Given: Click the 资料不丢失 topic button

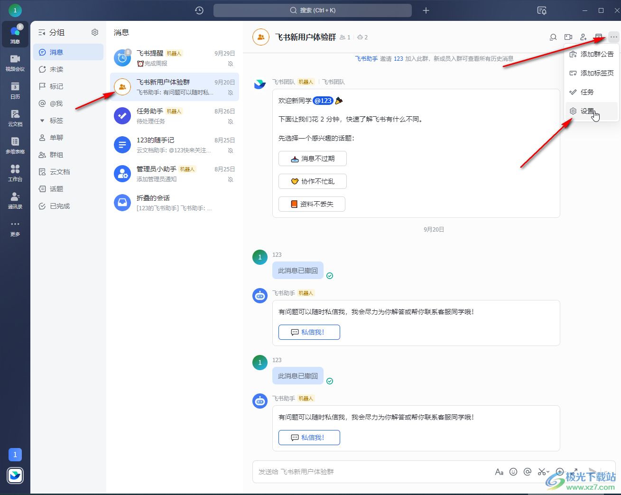Looking at the screenshot, I should point(312,204).
